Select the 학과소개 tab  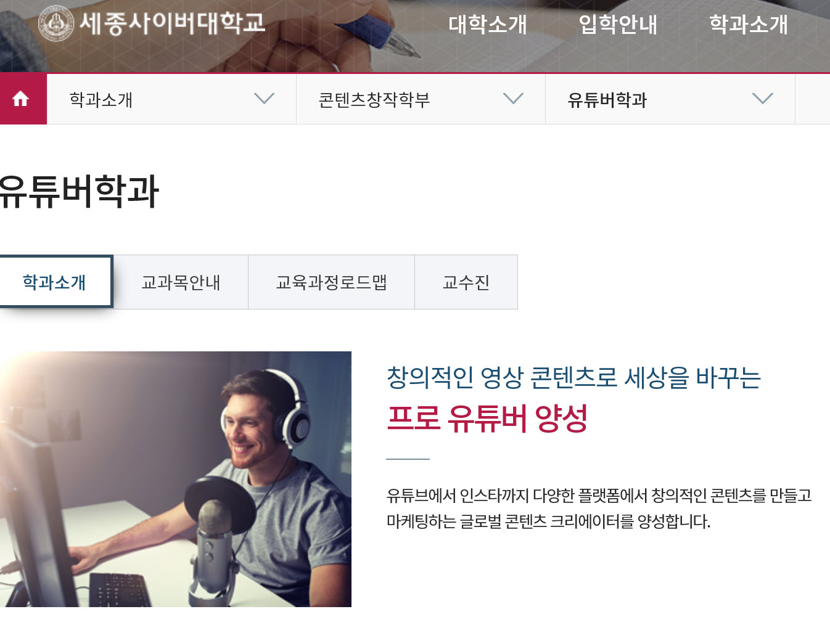tap(55, 282)
